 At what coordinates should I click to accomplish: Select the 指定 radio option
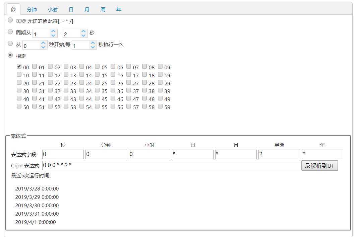10,55
